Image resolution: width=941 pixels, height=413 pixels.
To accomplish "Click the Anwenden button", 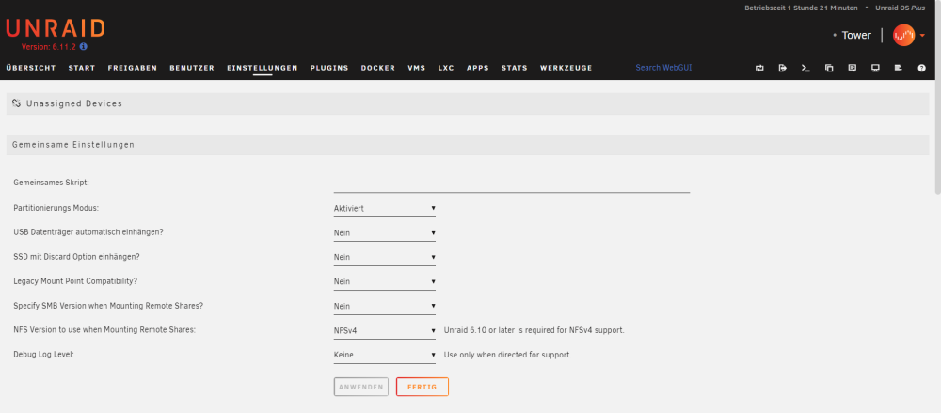I will (x=361, y=388).
